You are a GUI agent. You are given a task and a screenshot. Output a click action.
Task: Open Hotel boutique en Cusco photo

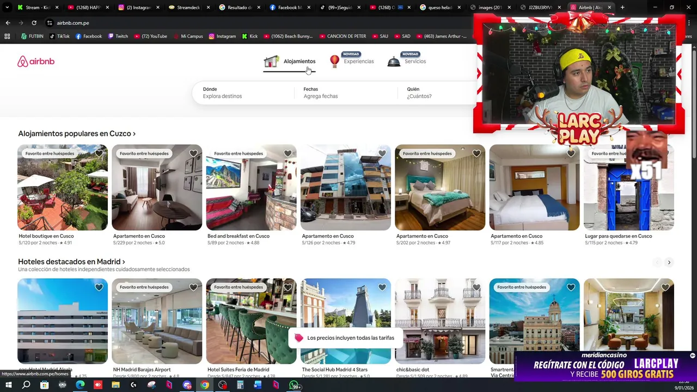point(63,187)
